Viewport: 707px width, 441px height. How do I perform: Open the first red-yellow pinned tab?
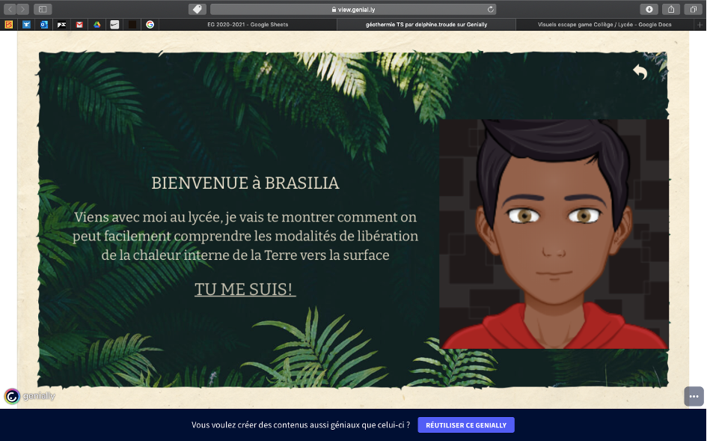pos(8,25)
